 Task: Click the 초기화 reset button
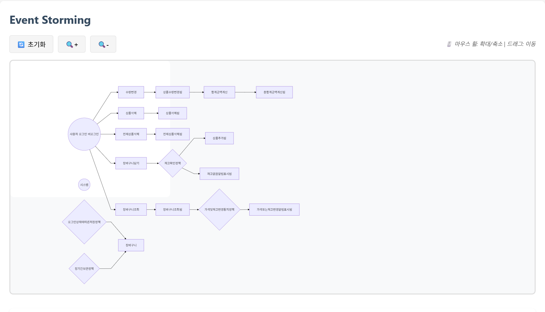[31, 44]
